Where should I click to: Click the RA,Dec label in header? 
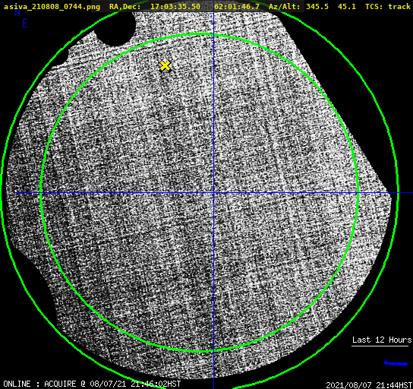point(125,7)
